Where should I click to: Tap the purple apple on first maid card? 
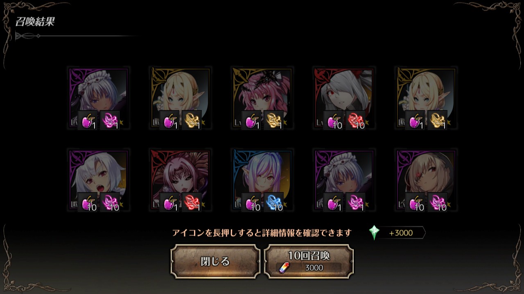(88, 120)
